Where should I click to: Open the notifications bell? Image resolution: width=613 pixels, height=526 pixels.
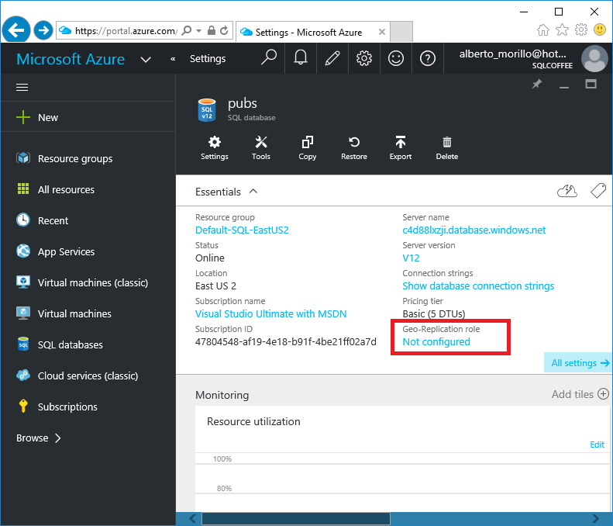click(x=301, y=58)
